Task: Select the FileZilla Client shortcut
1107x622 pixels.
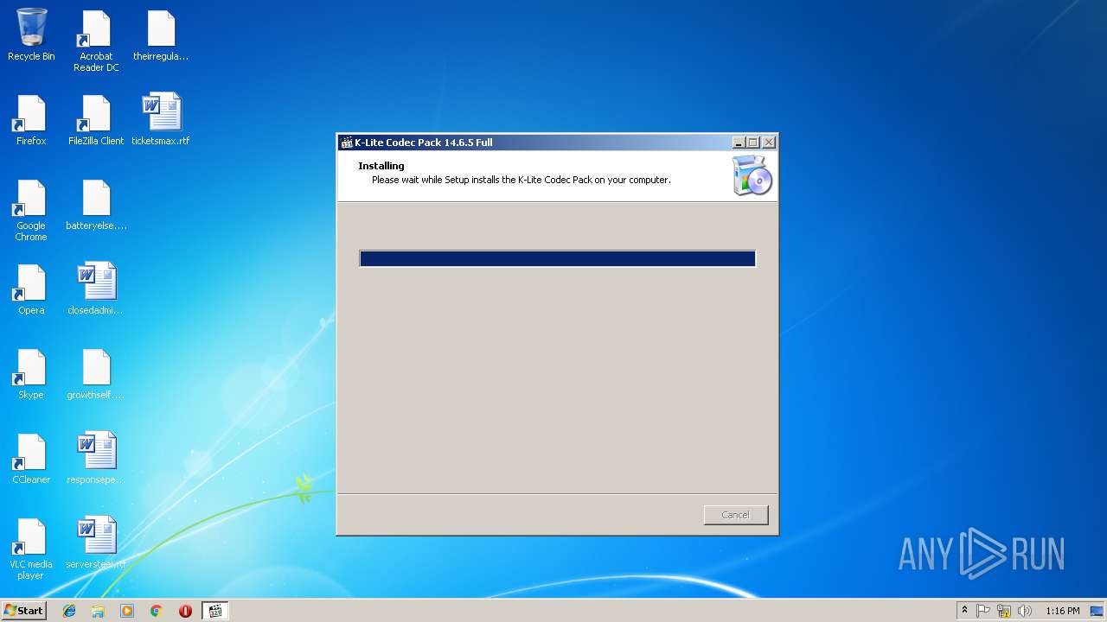Action: (96, 120)
